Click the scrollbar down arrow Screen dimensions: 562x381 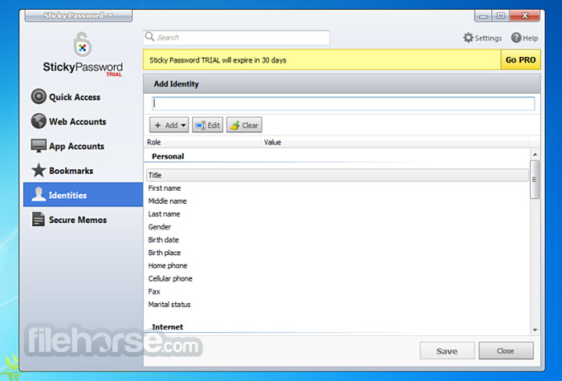click(x=535, y=330)
